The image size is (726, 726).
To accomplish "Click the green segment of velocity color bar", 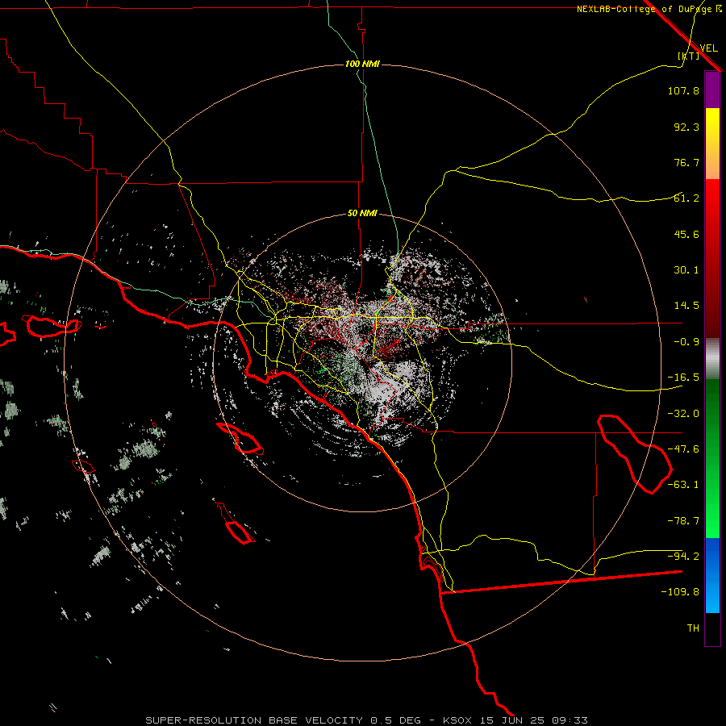I will (712, 458).
